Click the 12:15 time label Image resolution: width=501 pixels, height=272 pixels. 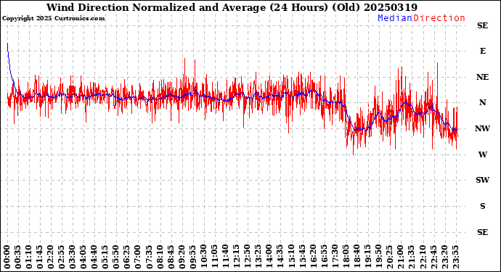(x=236, y=257)
